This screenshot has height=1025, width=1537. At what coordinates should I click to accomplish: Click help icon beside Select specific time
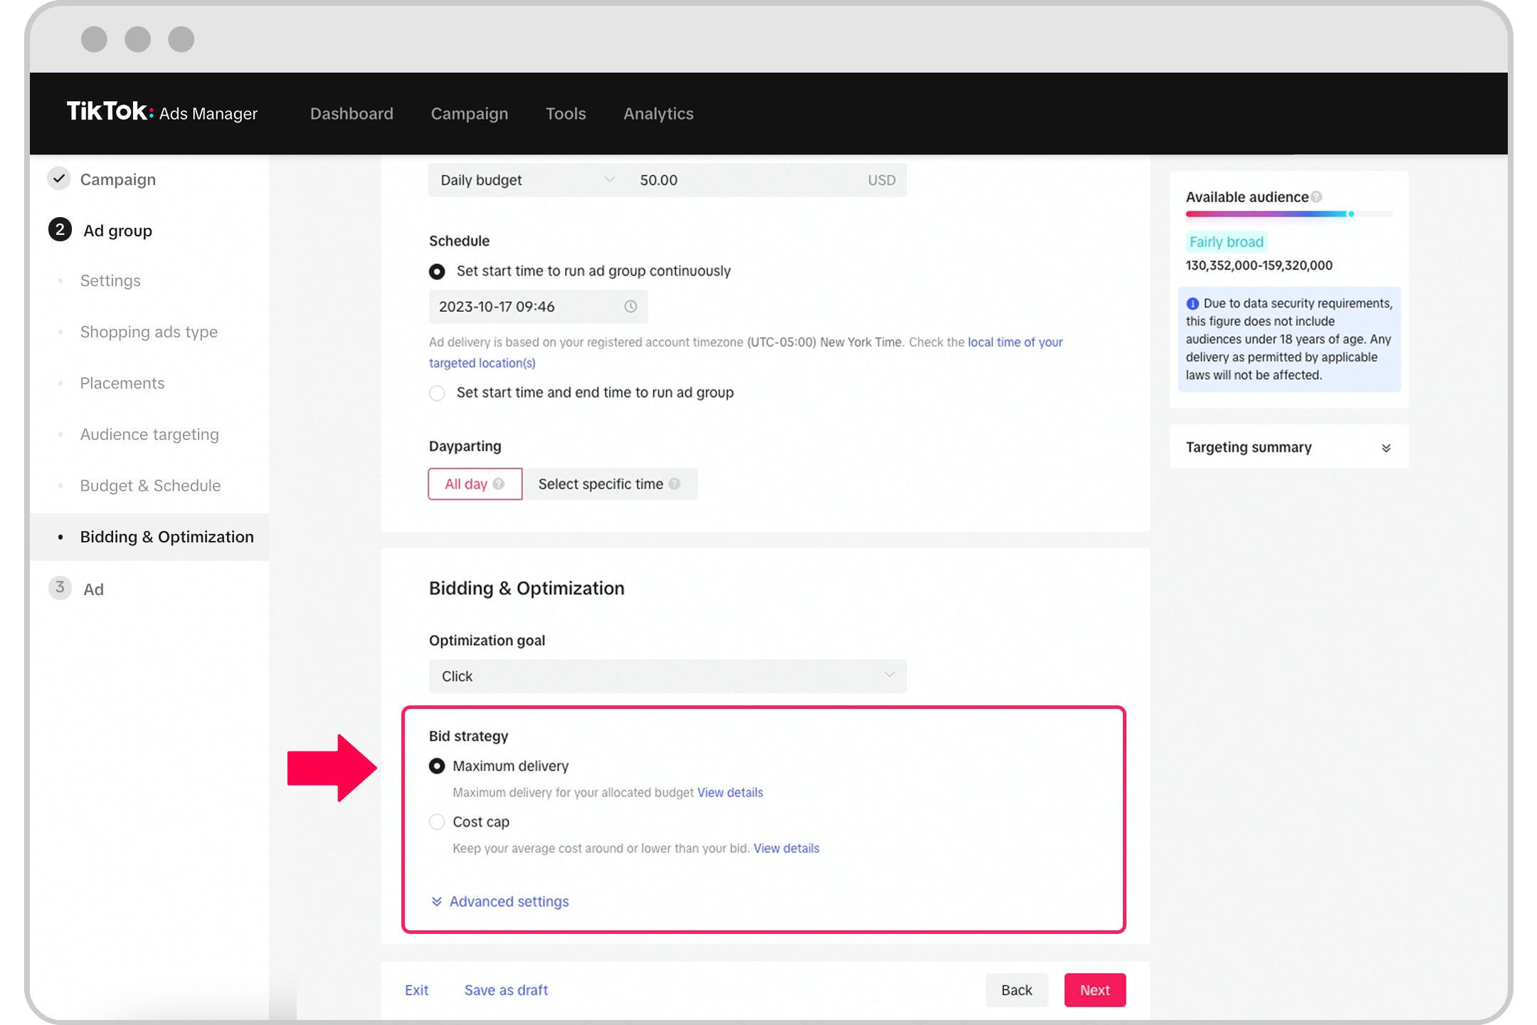tap(675, 484)
